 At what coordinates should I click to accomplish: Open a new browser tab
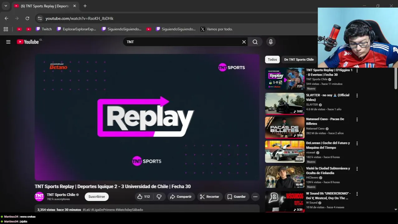click(85, 6)
